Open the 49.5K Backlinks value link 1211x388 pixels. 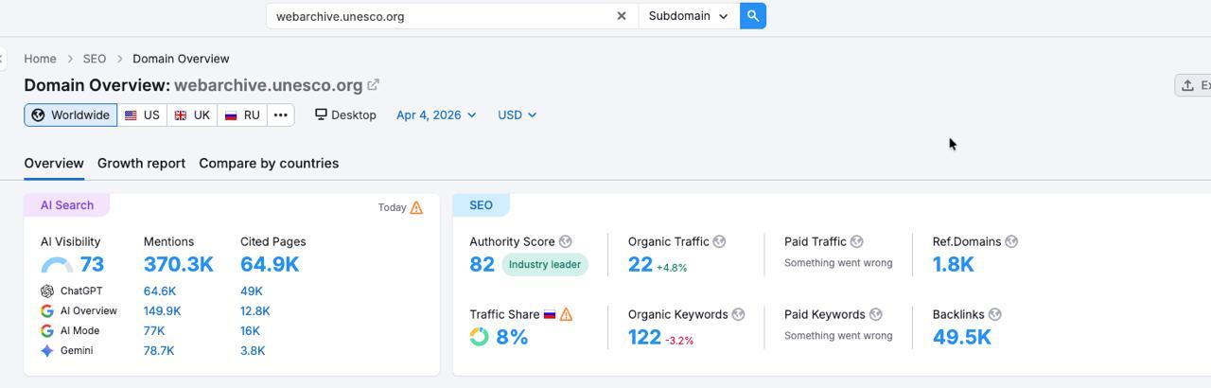961,337
